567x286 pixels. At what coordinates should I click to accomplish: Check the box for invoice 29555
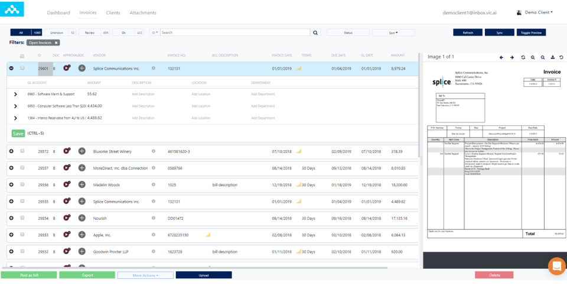pos(22,201)
